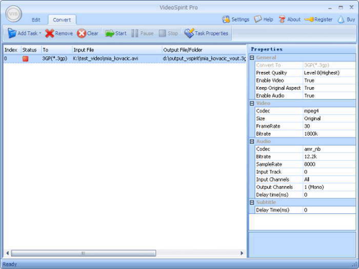Switch to the Convert tab
Viewport: 359px width, 269px height.
(62, 20)
